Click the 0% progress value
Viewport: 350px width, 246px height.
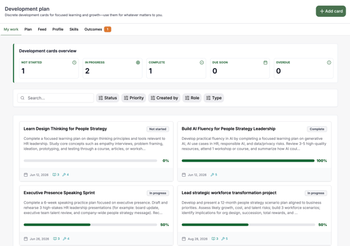pos(166,160)
